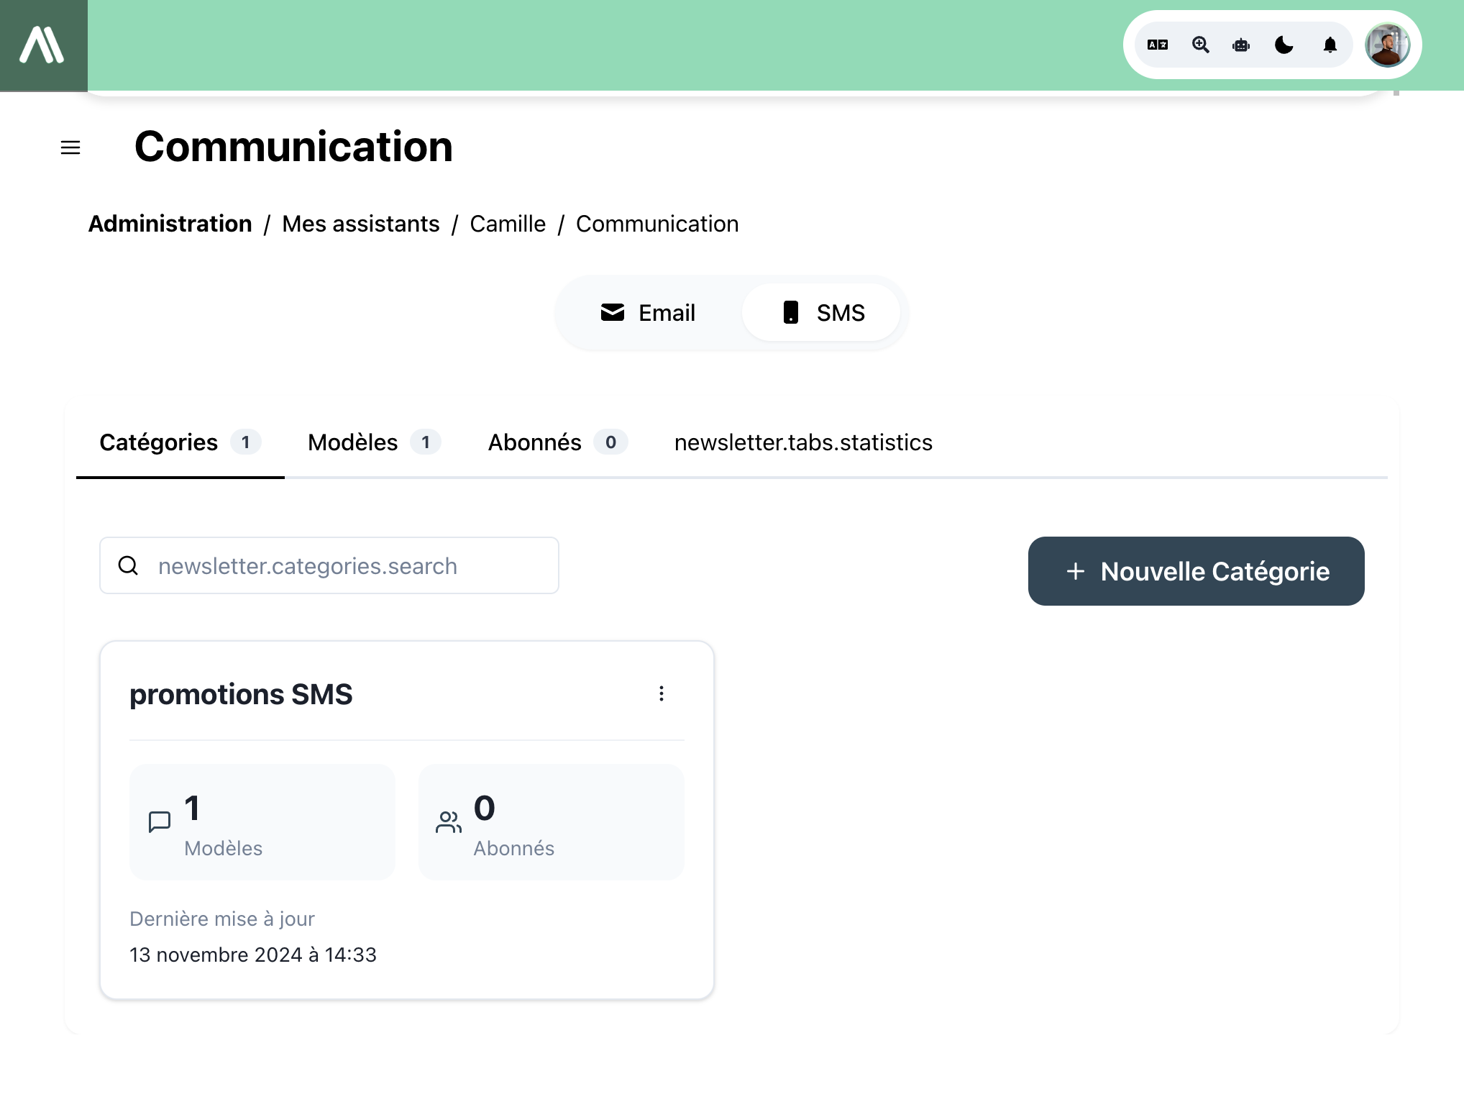This screenshot has width=1464, height=1102.
Task: Switch to the Abonnés tab
Action: (x=557, y=442)
